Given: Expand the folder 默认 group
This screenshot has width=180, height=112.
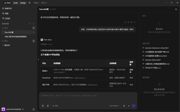Looking at the screenshot, I should point(5,41).
